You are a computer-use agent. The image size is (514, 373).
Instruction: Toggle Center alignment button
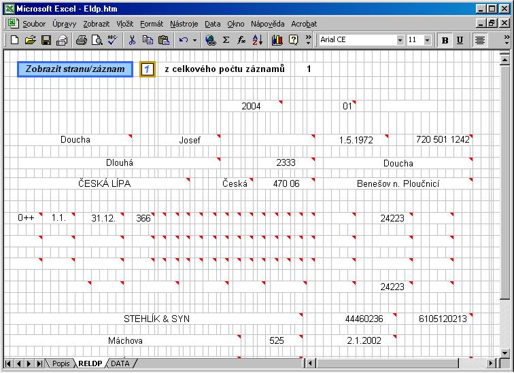point(480,40)
